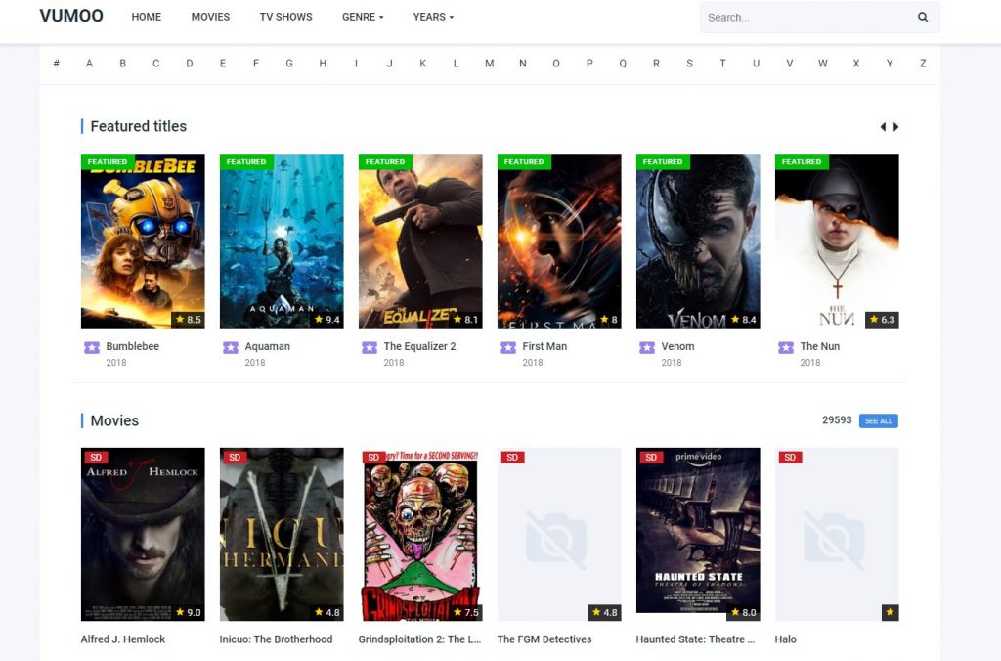Viewport: 1001px width, 661px height.
Task: Open the YEARS dropdown
Action: click(x=432, y=17)
